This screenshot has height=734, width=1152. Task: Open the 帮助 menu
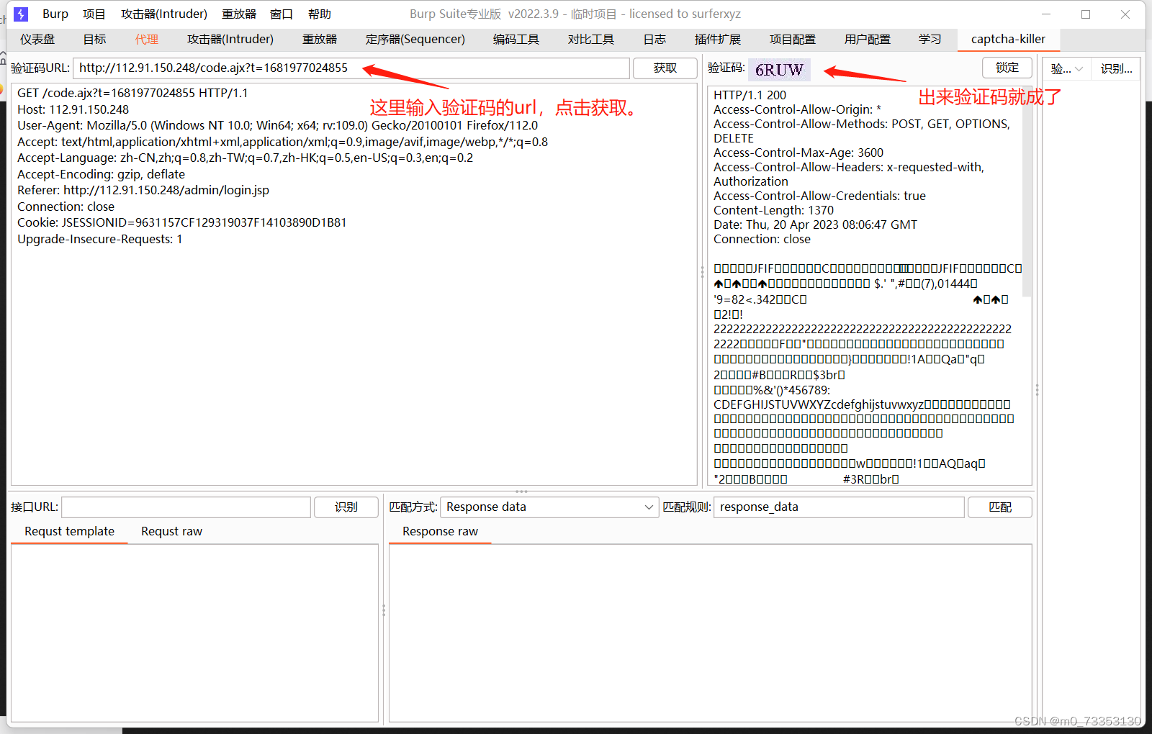[x=320, y=14]
